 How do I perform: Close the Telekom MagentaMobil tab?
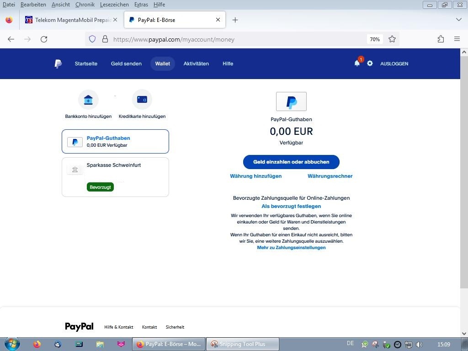coord(115,20)
